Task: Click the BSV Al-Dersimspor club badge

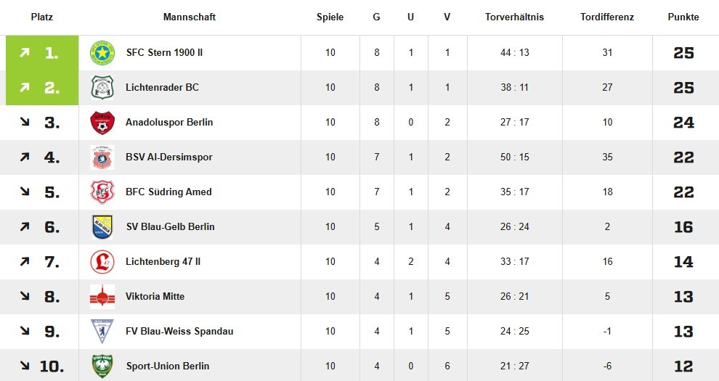Action: [x=102, y=157]
